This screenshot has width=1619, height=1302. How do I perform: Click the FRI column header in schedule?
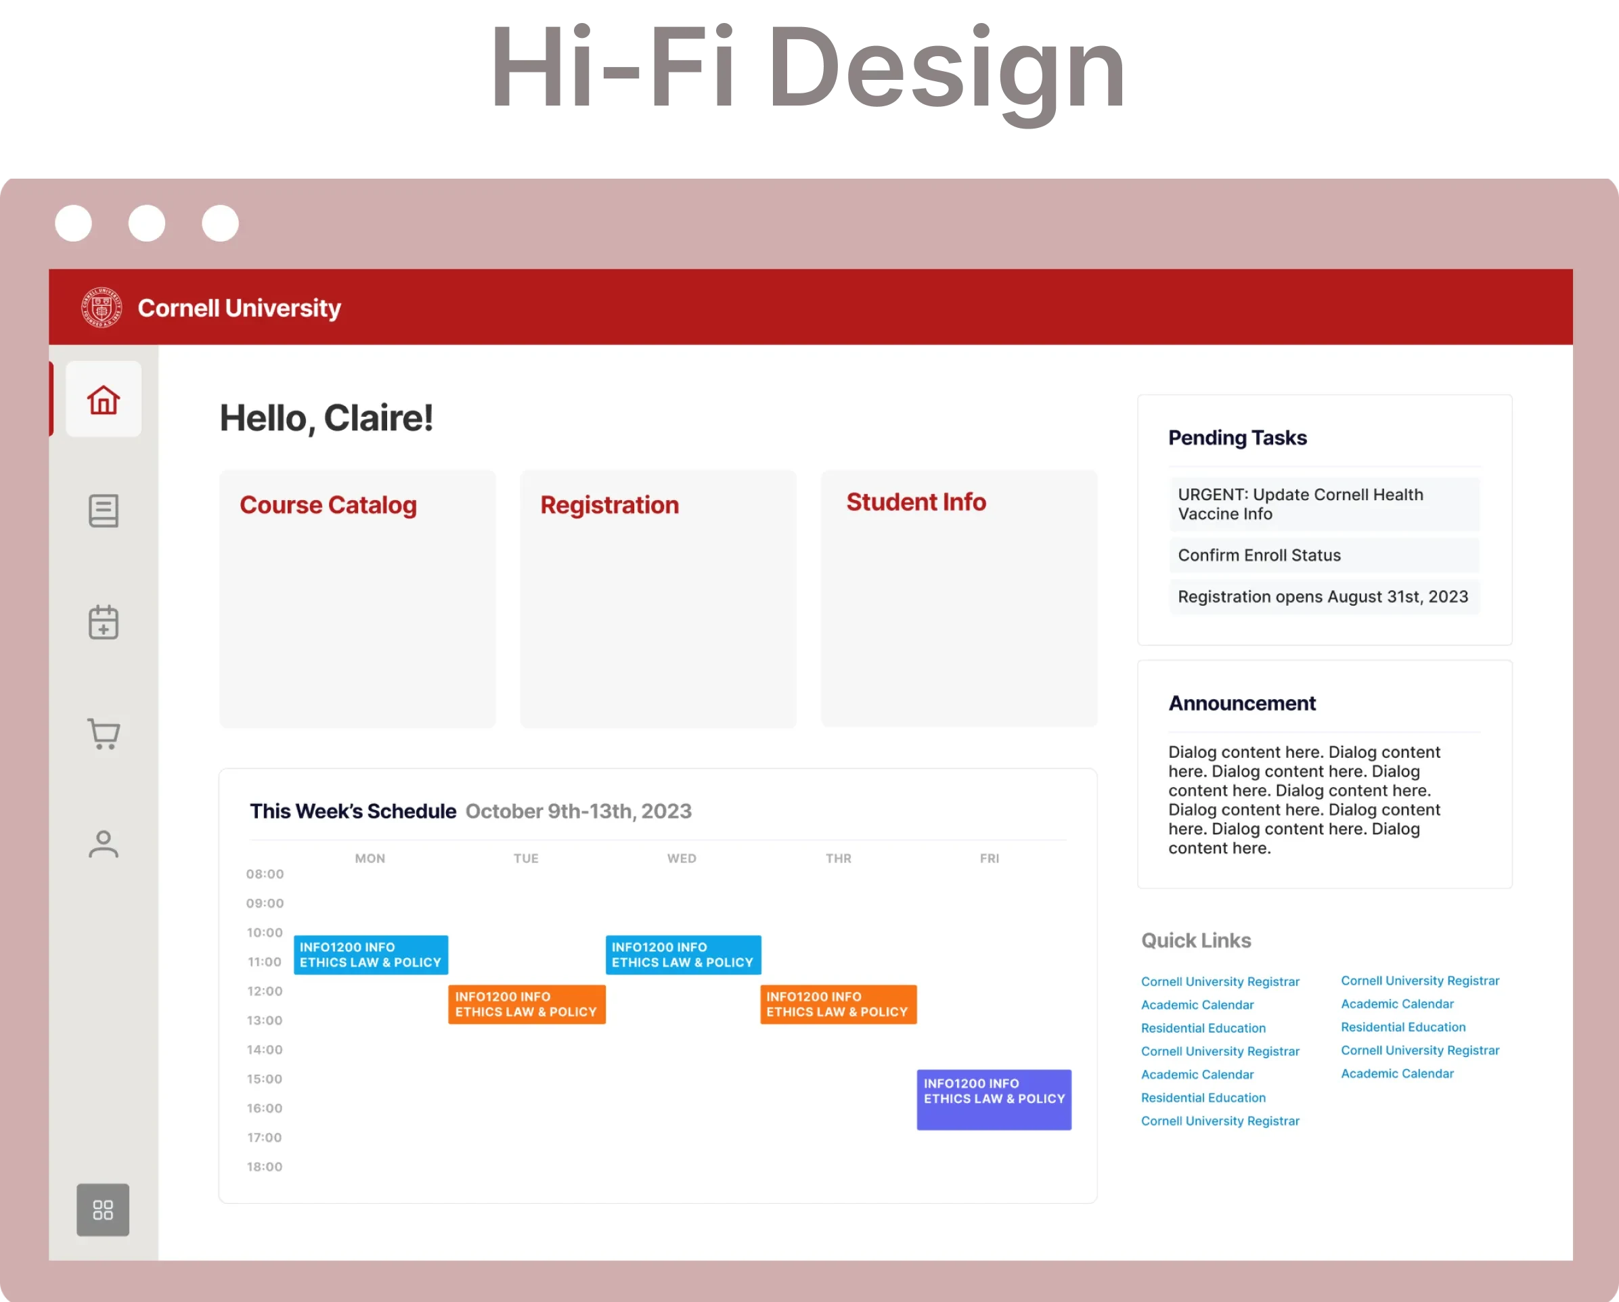click(990, 858)
